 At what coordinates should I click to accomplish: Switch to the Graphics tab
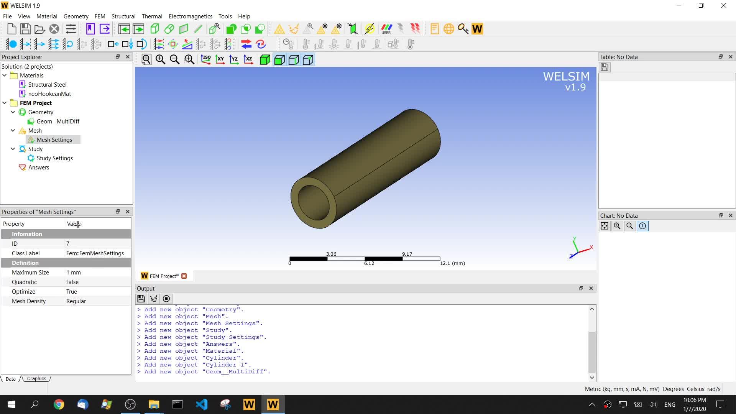click(x=36, y=379)
